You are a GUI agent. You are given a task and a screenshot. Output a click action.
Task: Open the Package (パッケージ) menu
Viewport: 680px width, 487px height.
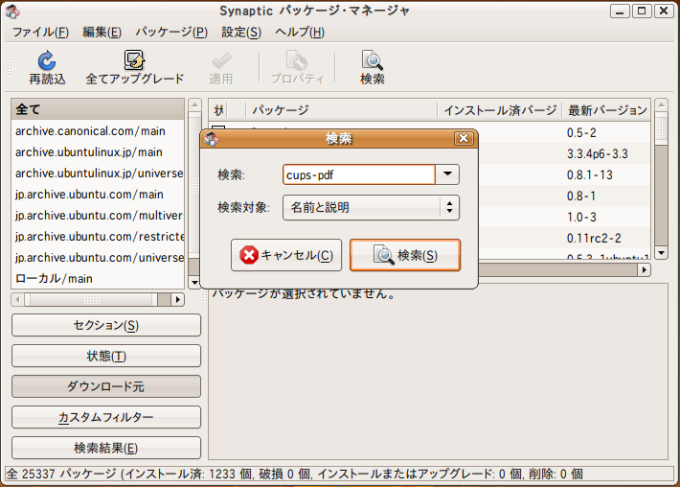[x=170, y=32]
